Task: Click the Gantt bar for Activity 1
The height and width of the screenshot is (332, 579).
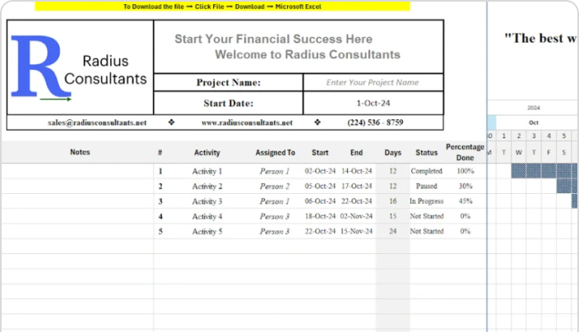Action: click(x=544, y=171)
